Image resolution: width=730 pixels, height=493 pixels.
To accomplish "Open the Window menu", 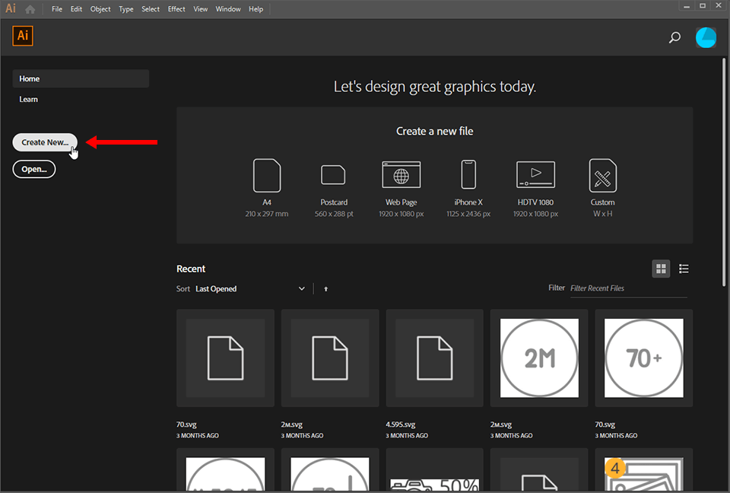I will point(228,9).
